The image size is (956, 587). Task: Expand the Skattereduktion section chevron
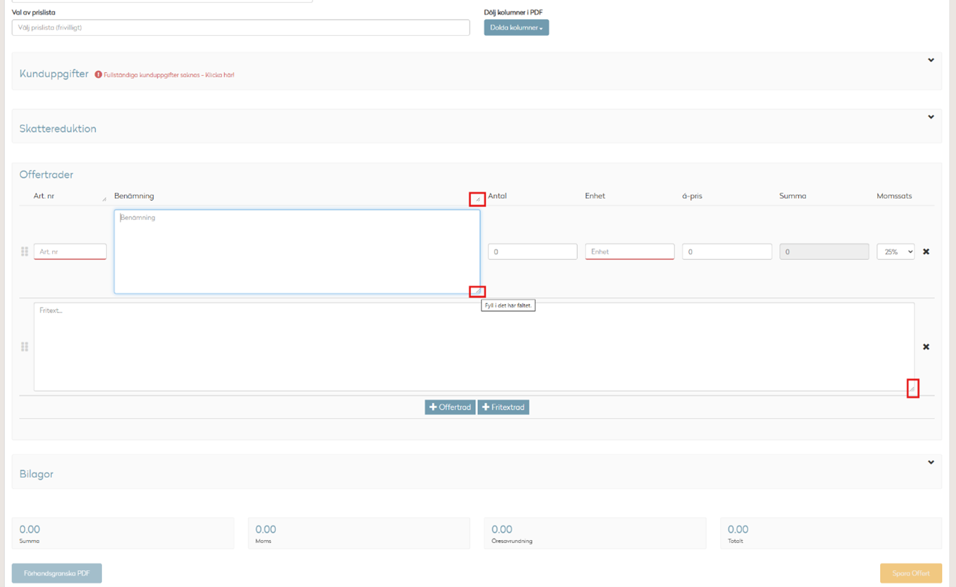click(x=930, y=117)
